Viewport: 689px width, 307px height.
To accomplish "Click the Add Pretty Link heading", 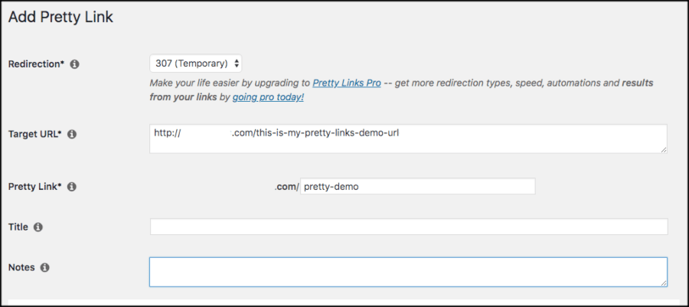I will pyautogui.click(x=60, y=17).
